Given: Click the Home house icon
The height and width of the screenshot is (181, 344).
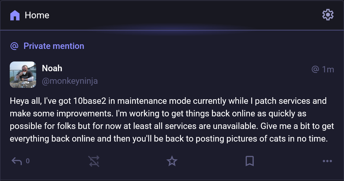Looking at the screenshot, I should coord(15,15).
